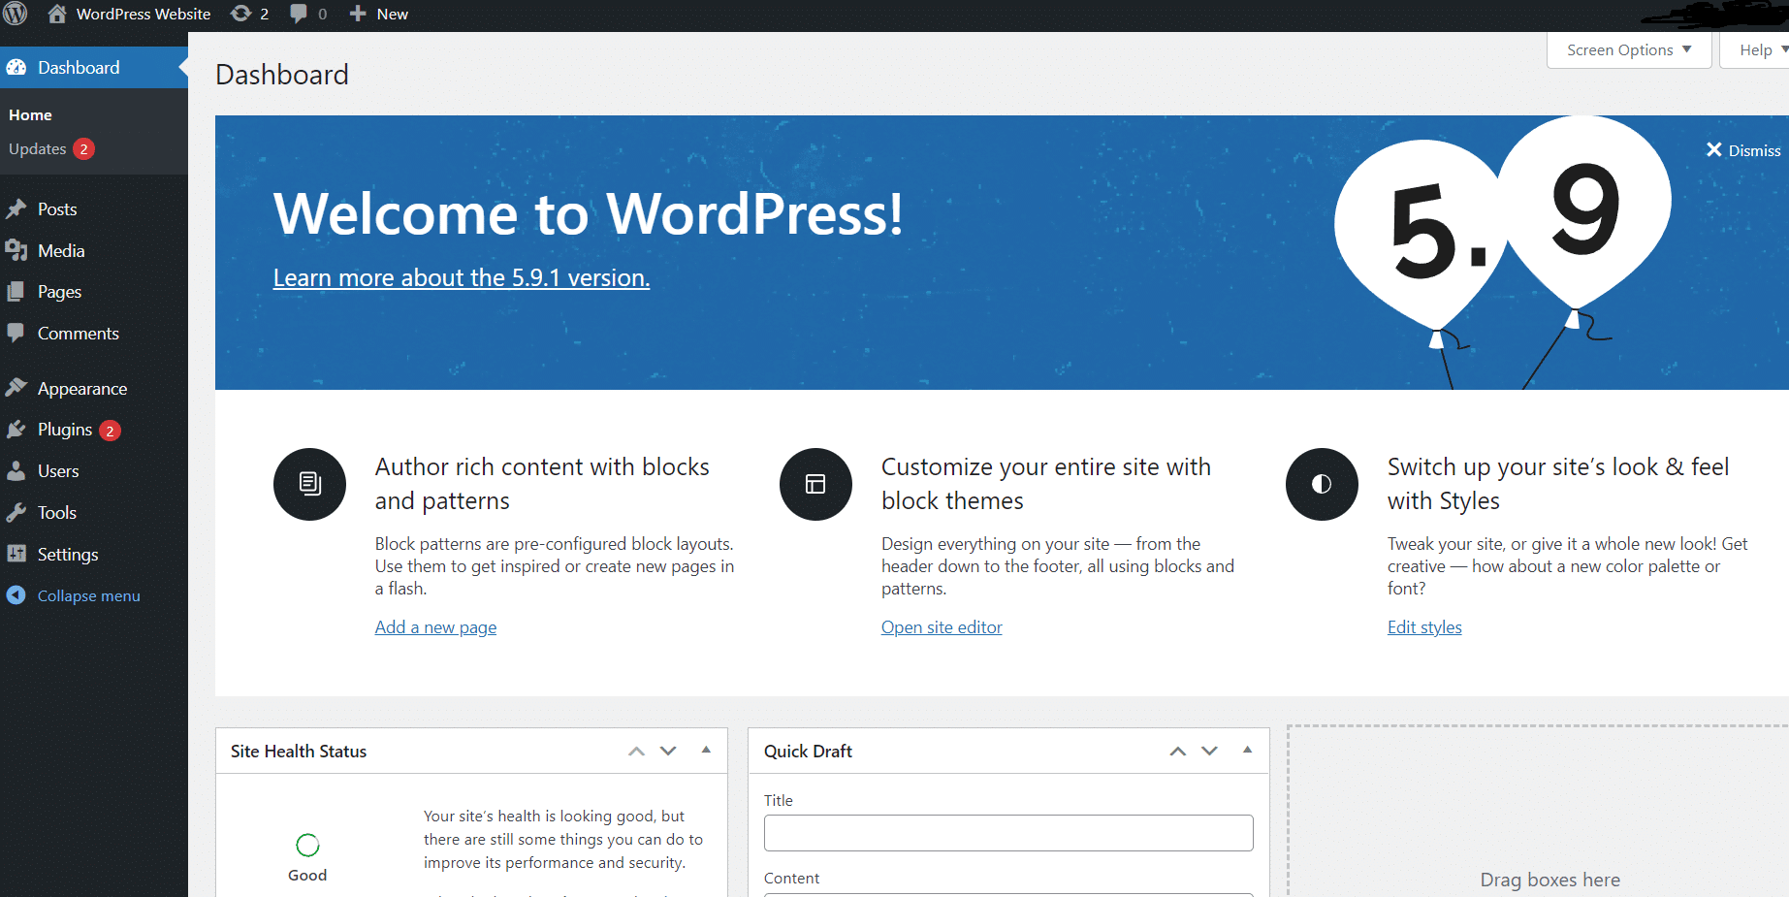Click the Site Health Status heading
The width and height of the screenshot is (1789, 897).
pyautogui.click(x=299, y=752)
